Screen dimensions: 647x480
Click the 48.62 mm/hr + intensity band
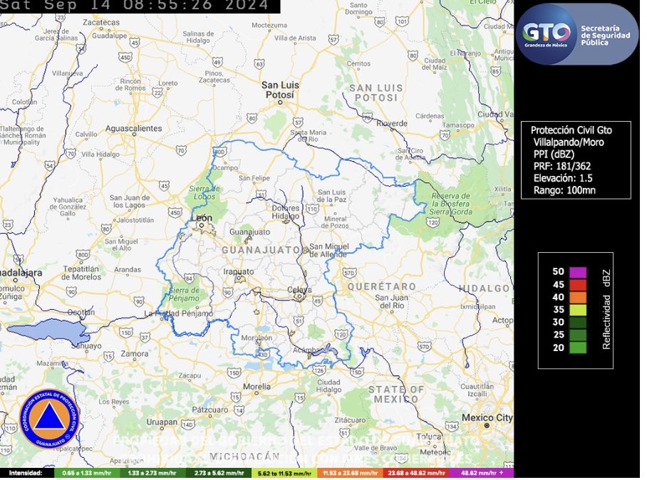click(482, 473)
